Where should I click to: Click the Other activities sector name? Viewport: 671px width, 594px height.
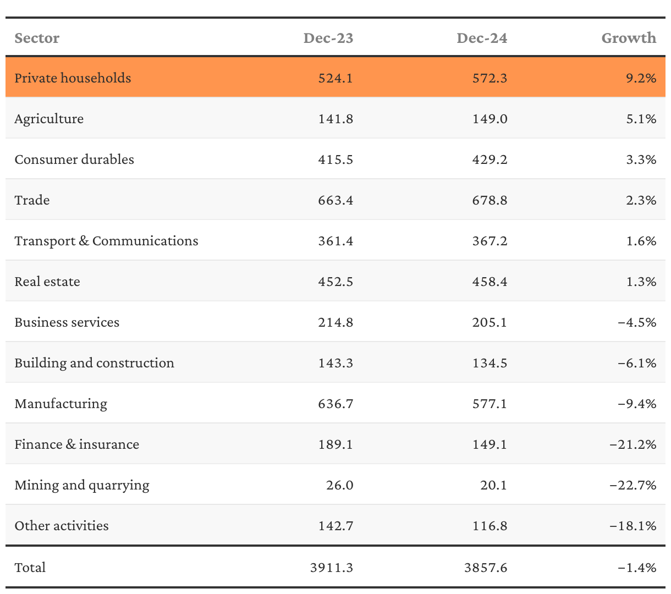pos(62,526)
